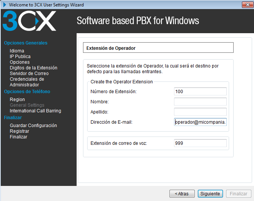Select Registrar in the Finalizar section
Screen dimensions: 254x201
pyautogui.click(x=19, y=131)
